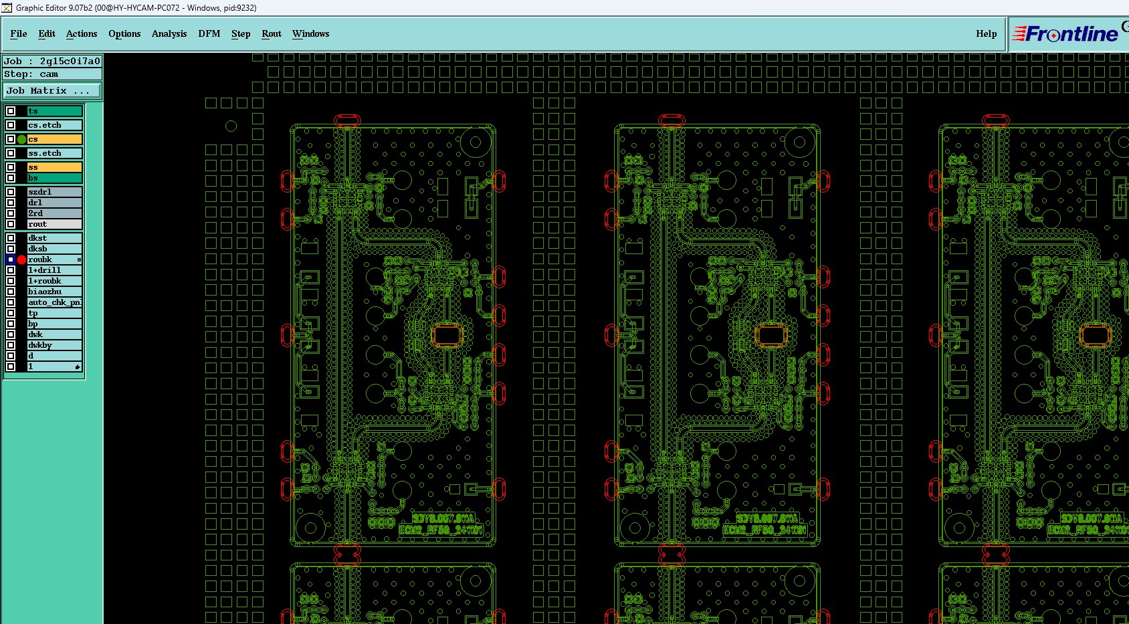This screenshot has width=1129, height=624.
Task: Select the auto_chk_pnl layer name
Action: [55, 302]
